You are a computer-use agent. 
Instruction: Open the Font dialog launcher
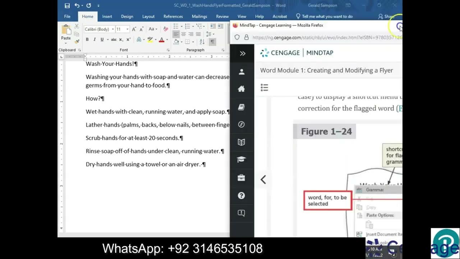tap(169, 50)
